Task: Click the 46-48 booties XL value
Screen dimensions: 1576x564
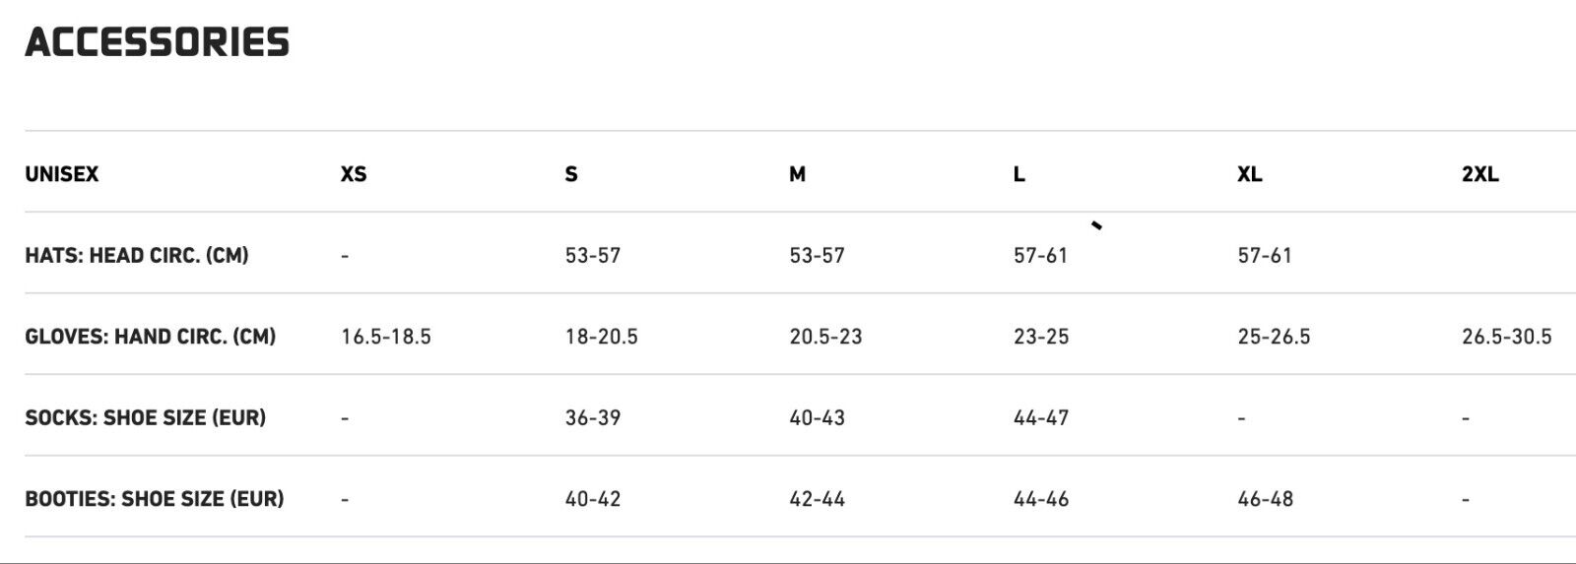Action: click(1266, 499)
